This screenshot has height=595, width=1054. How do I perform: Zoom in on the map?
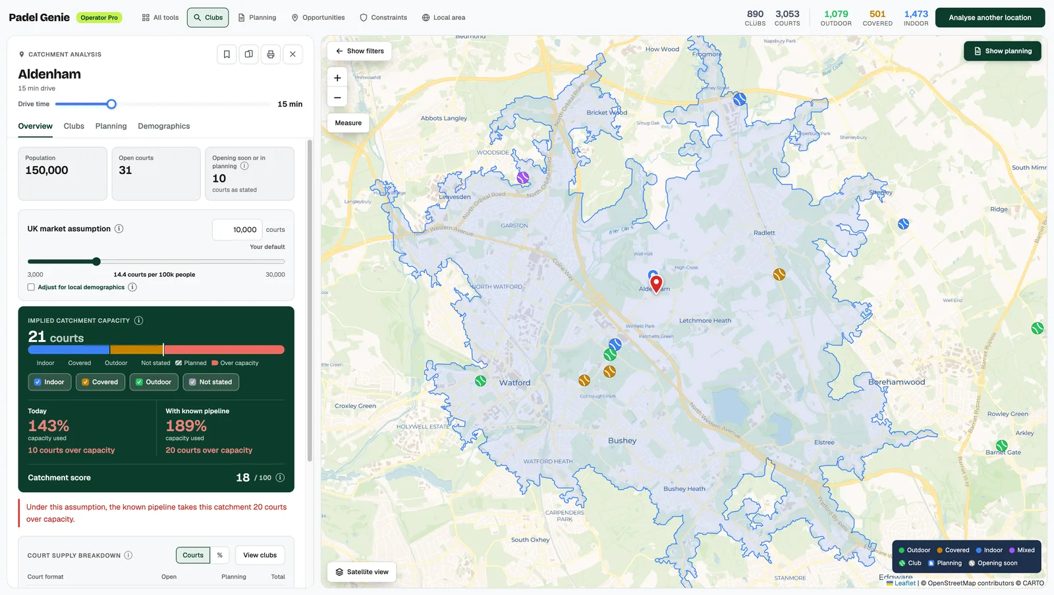coord(337,78)
